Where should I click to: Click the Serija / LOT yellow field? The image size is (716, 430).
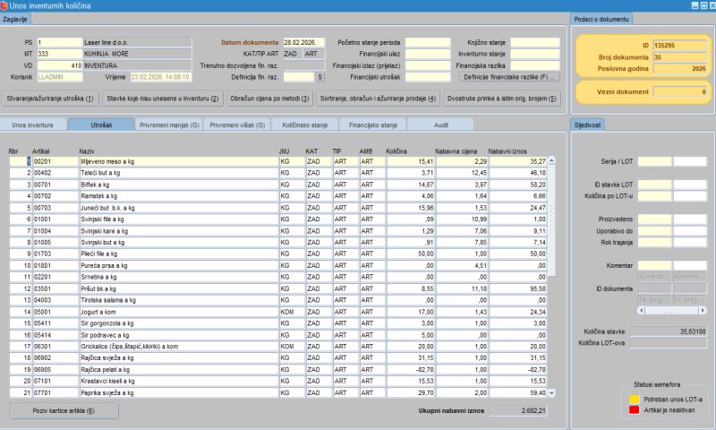tap(654, 161)
